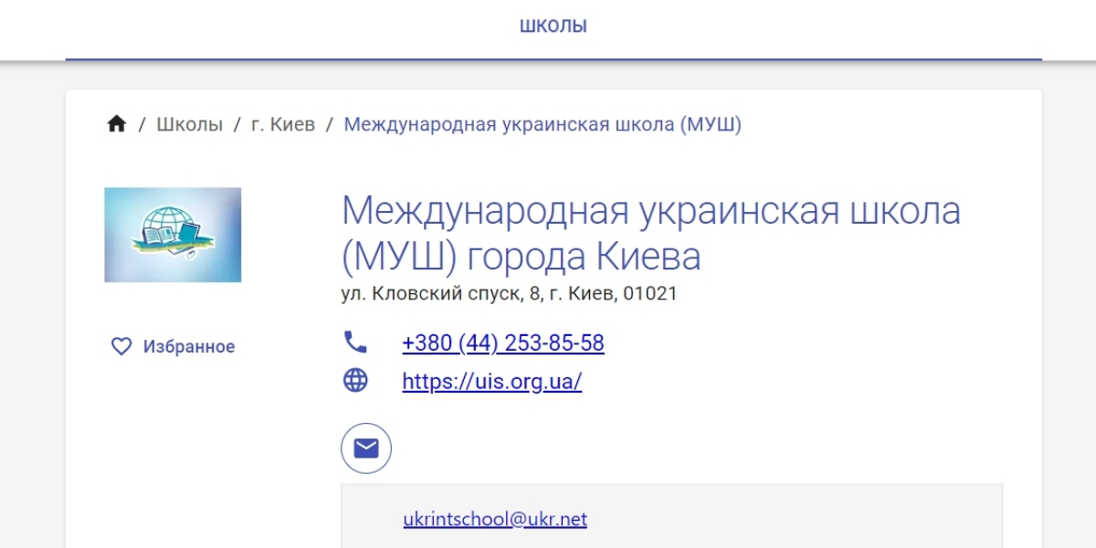Image resolution: width=1096 pixels, height=548 pixels.
Task: Click the phone handset icon
Action: tap(355, 342)
